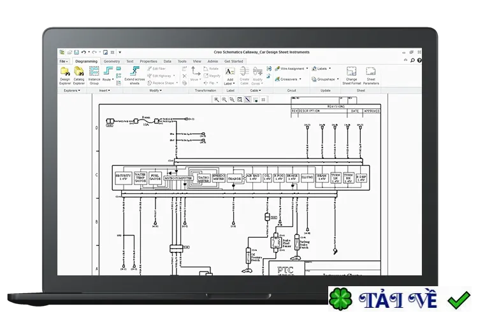Click the Redo arrow
Image resolution: width=478 pixels, height=318 pixels.
coord(94,52)
